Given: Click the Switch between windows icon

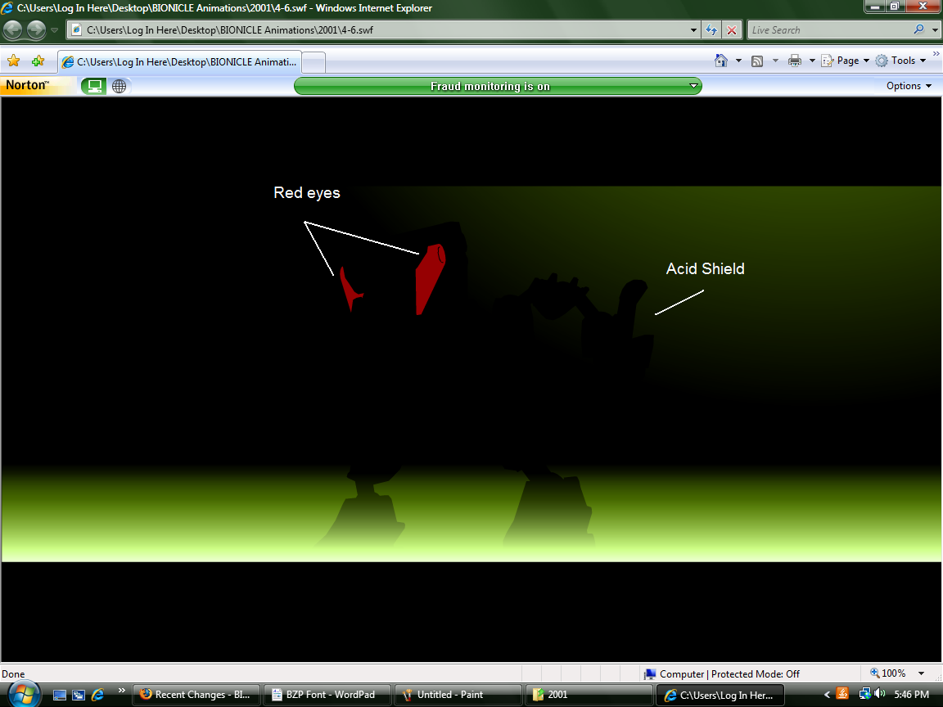Looking at the screenshot, I should pos(79,695).
